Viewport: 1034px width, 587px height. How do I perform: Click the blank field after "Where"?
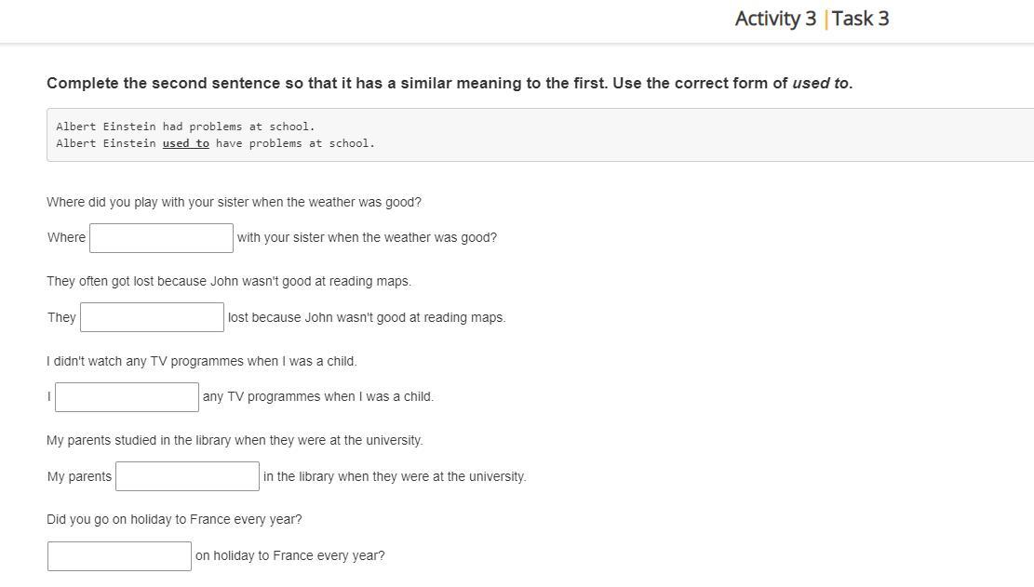pos(162,238)
